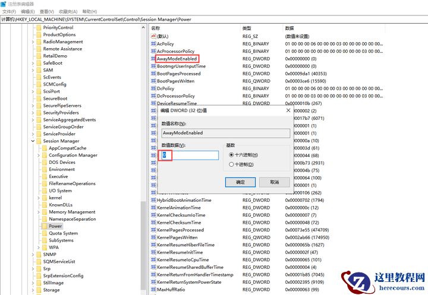The width and height of the screenshot is (428, 295).
Task: Click the AcPolicy binary value icon
Action: pos(153,43)
